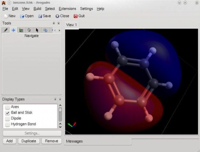Show previous tool tabs with left arrow
Image resolution: width=200 pixels, height=152 pixels.
point(55,30)
